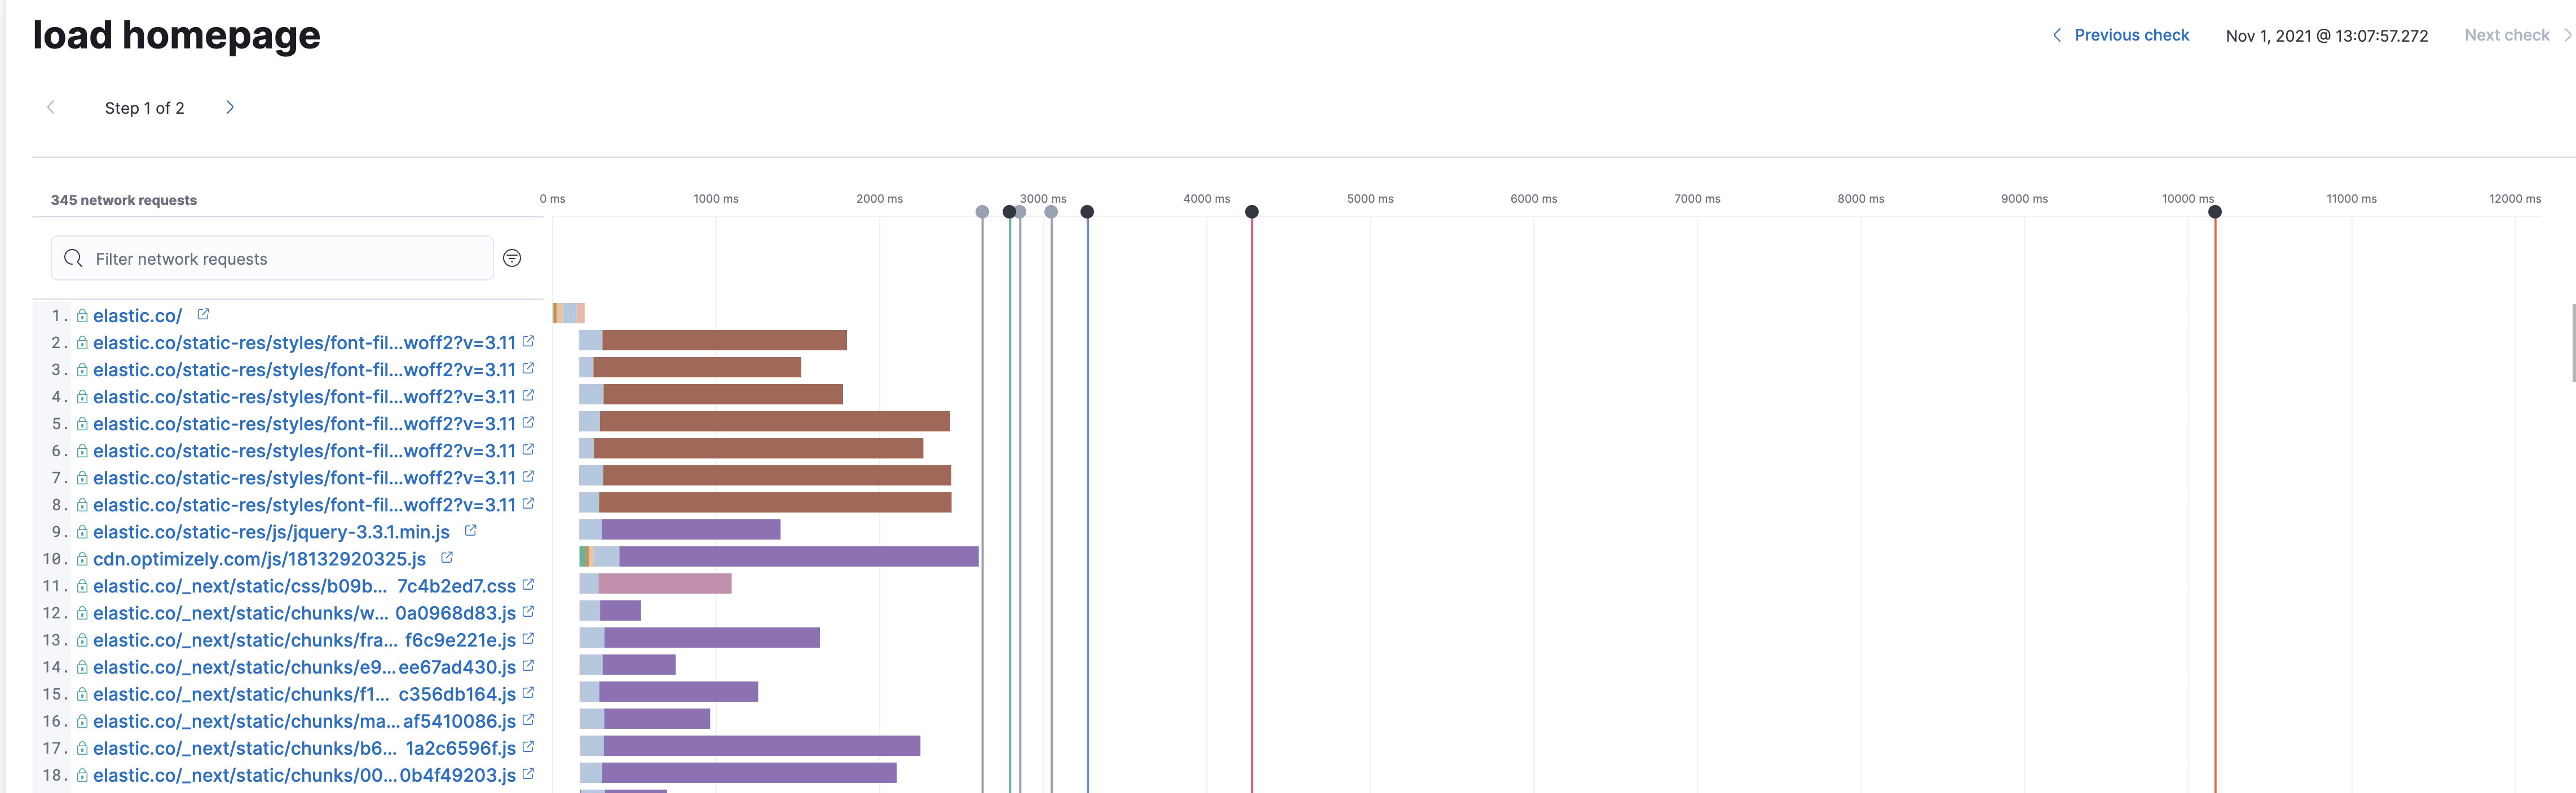Open jquery-3.3.1.min.js request link
Viewport: 2576px width, 793px height.
[x=272, y=531]
